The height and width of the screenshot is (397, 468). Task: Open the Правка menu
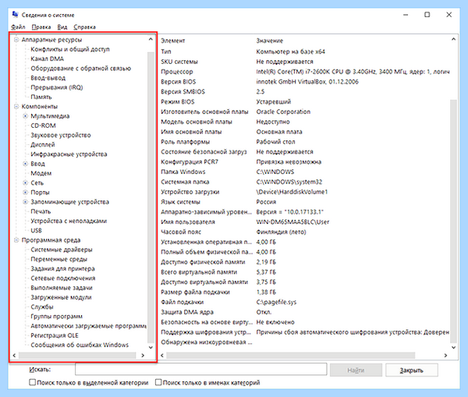pyautogui.click(x=41, y=27)
